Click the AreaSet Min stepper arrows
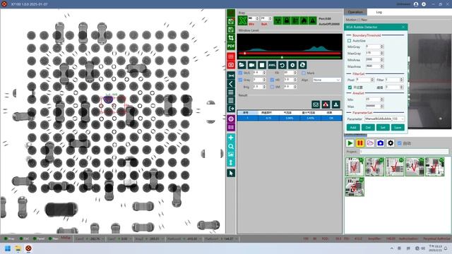The image size is (452, 254). pyautogui.click(x=382, y=99)
